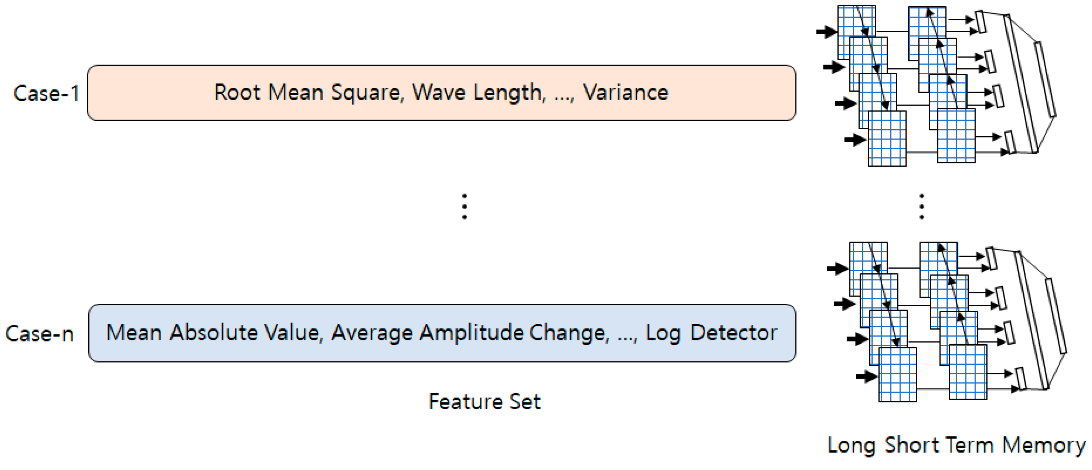The width and height of the screenshot is (1092, 470).
Task: Select the tall dense layer bar in lower LSTM
Action: click(x=1033, y=320)
